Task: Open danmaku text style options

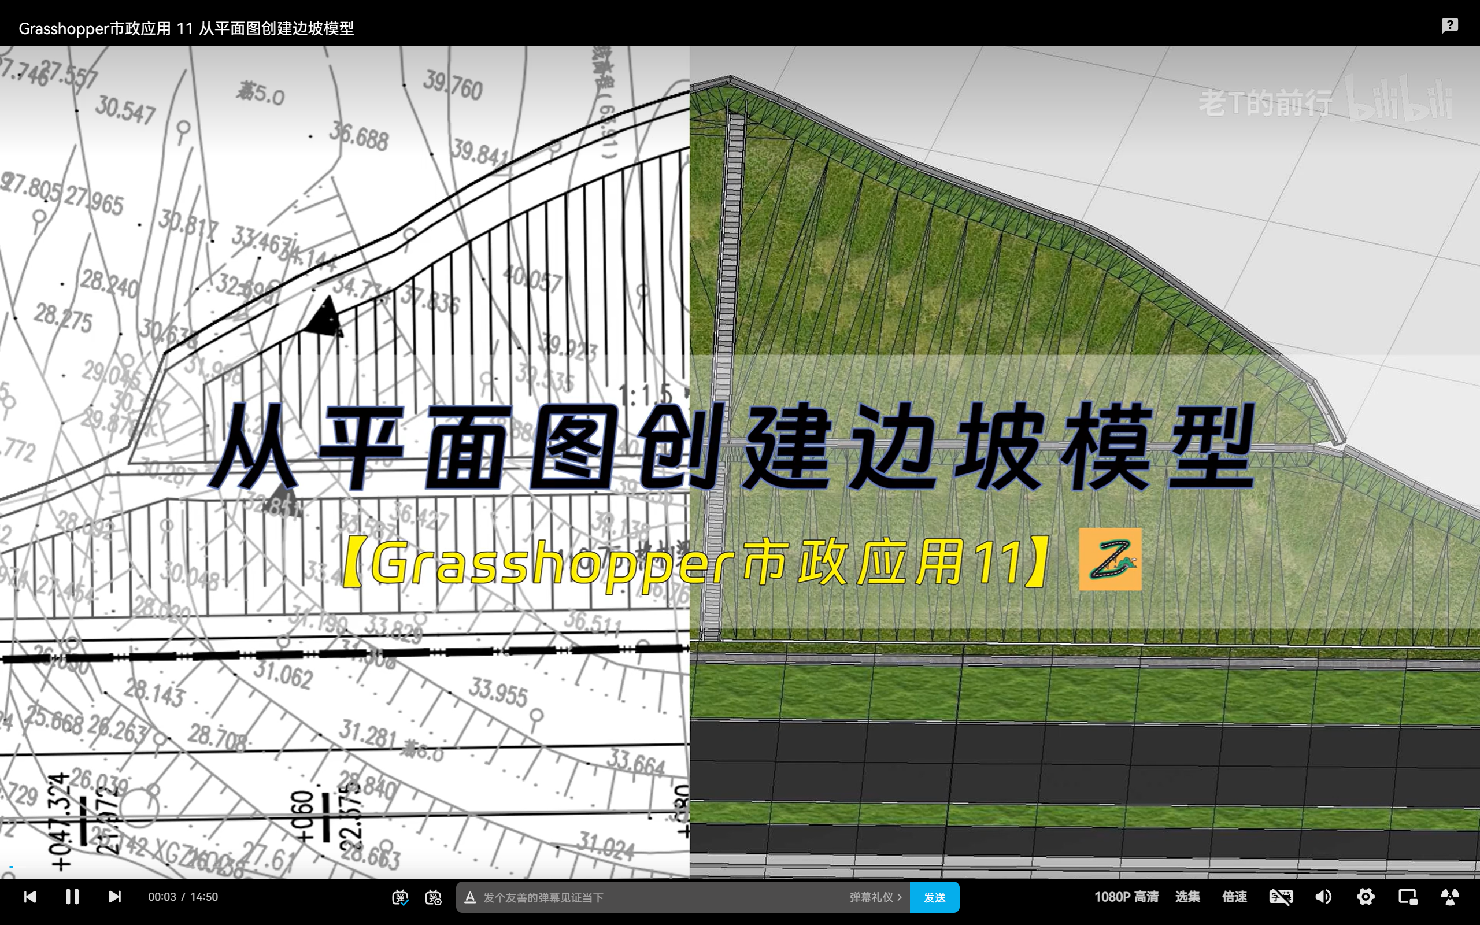Action: 469,897
